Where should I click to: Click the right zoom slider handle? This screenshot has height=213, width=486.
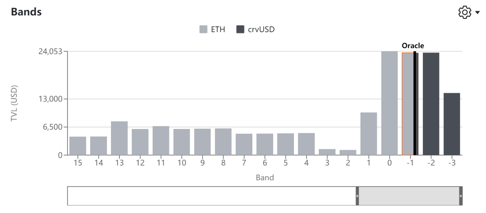[x=461, y=196]
